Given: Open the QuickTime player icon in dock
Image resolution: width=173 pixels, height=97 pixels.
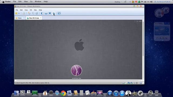Looking at the screenshot, I should tap(110, 93).
